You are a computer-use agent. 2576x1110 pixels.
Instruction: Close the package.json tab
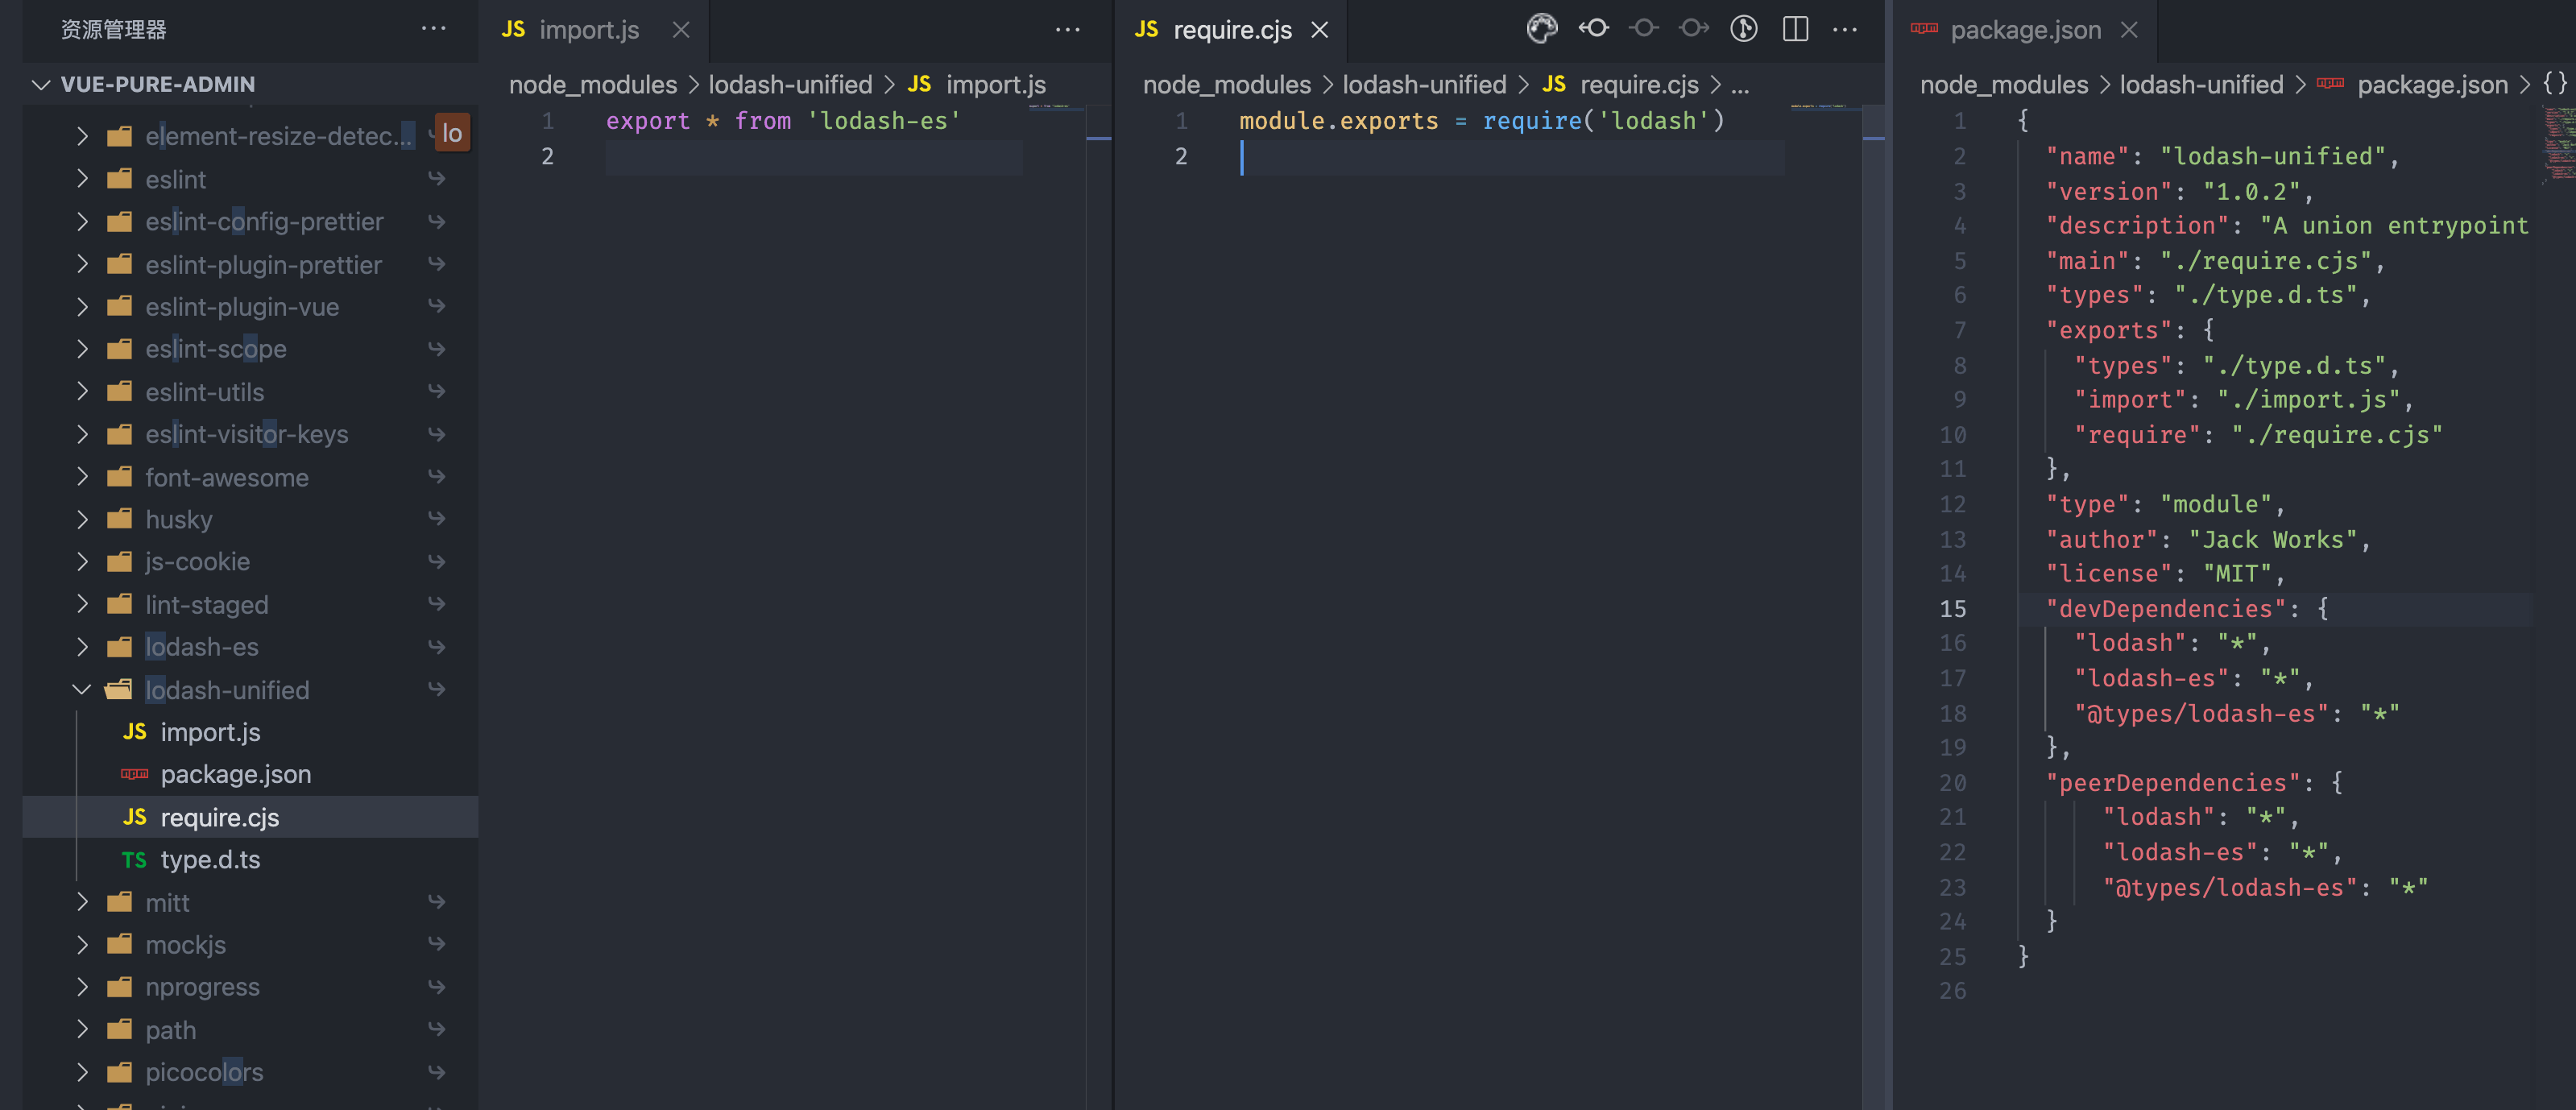coord(2129,29)
